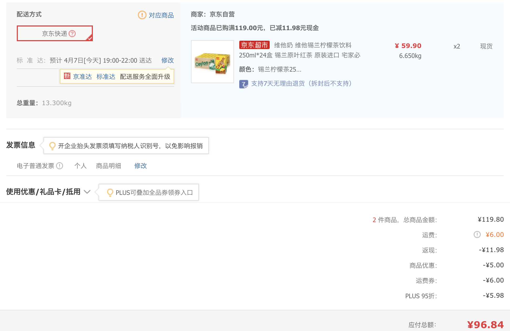Modify invoice info via 修改
Screen dimensions: 510x331
point(140,166)
